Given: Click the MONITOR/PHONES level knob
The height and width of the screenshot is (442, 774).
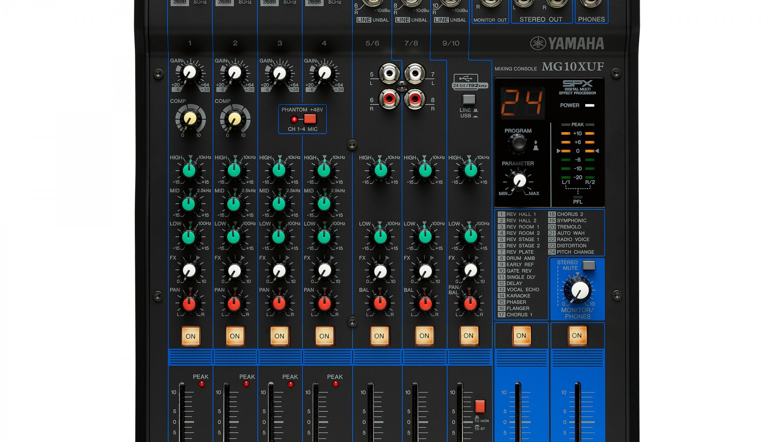Looking at the screenshot, I should (579, 291).
